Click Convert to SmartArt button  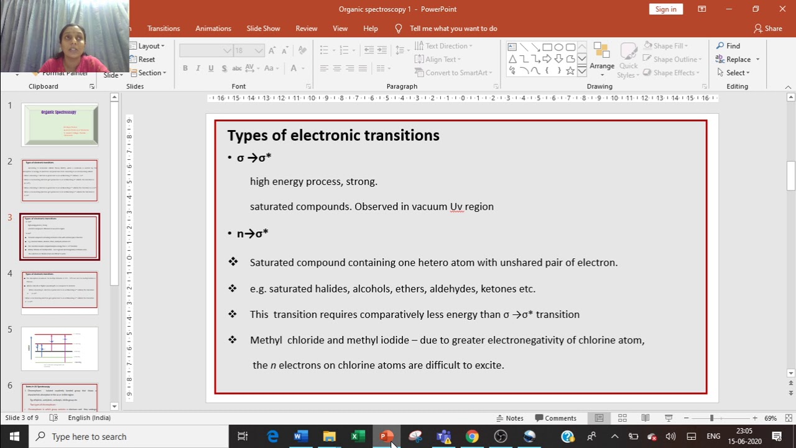(453, 73)
